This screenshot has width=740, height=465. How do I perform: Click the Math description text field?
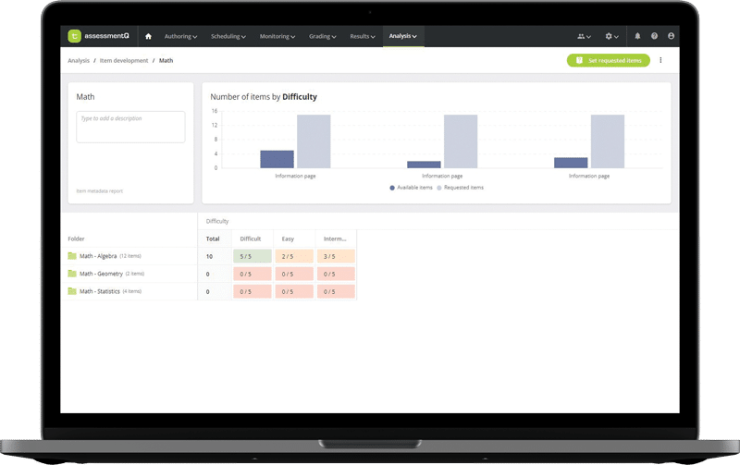pyautogui.click(x=130, y=127)
